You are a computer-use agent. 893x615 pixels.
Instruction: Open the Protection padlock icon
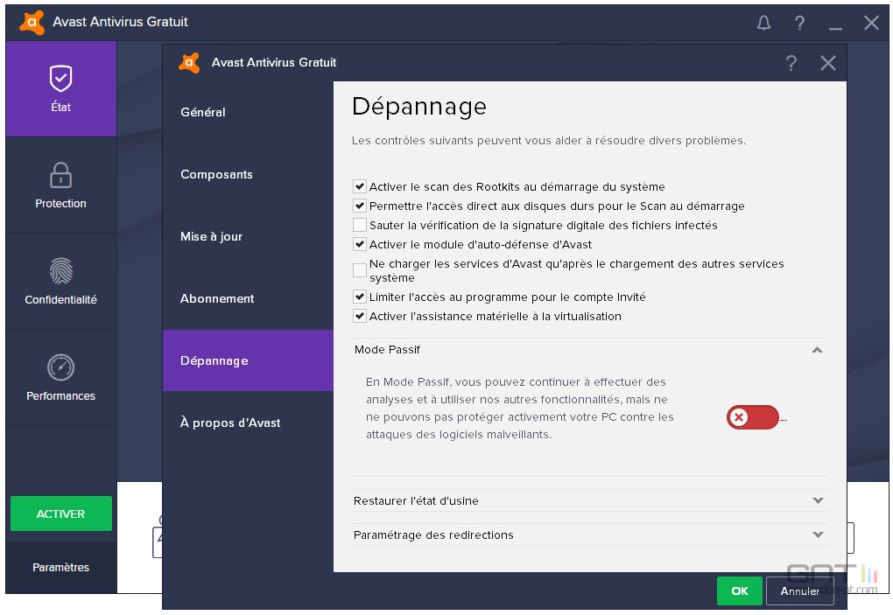click(x=60, y=175)
